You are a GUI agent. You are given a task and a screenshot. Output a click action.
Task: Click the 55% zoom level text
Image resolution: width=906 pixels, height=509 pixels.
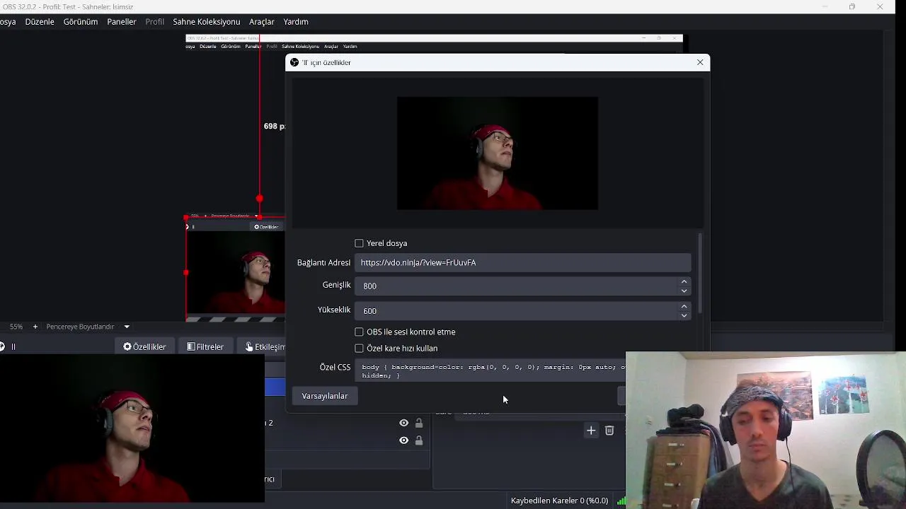(x=16, y=327)
